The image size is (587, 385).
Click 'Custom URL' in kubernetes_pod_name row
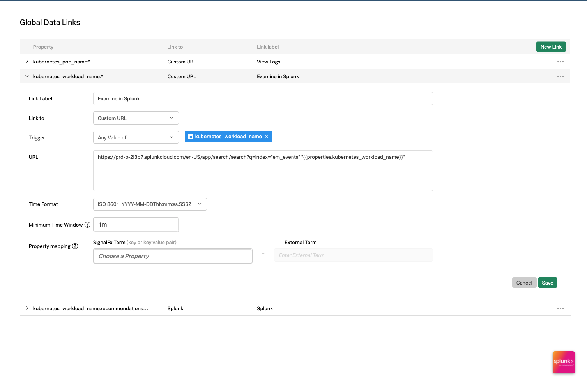click(182, 62)
